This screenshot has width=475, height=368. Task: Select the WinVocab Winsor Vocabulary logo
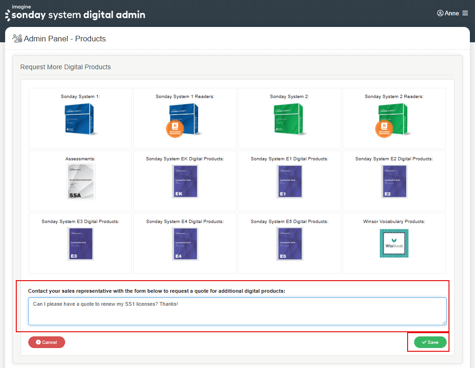click(394, 243)
